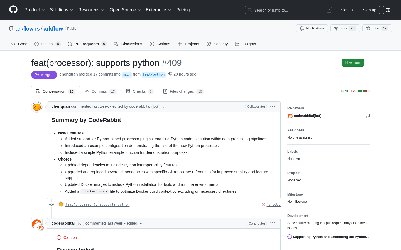401x250 pixels.
Task: Open the arkflow repository link
Action: pyautogui.click(x=53, y=29)
